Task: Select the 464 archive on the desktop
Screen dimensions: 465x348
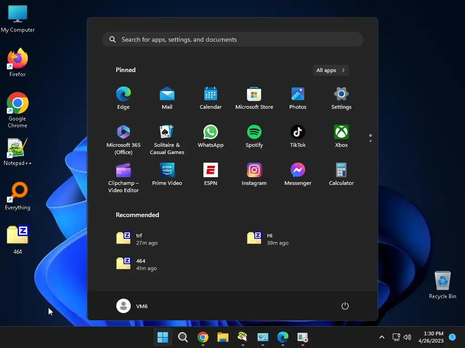Action: tap(18, 240)
